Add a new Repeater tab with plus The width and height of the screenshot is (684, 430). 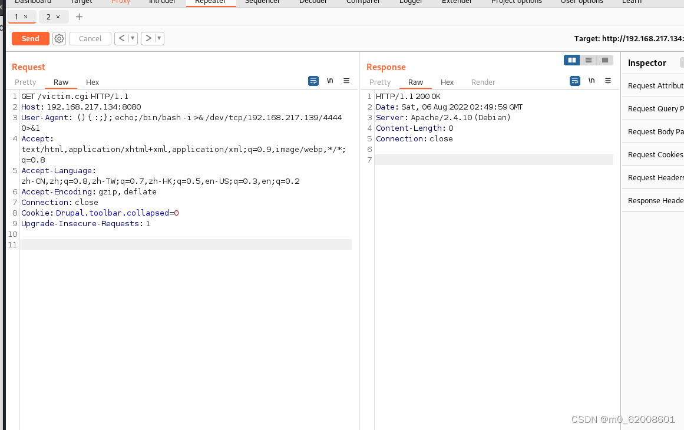pyautogui.click(x=79, y=16)
